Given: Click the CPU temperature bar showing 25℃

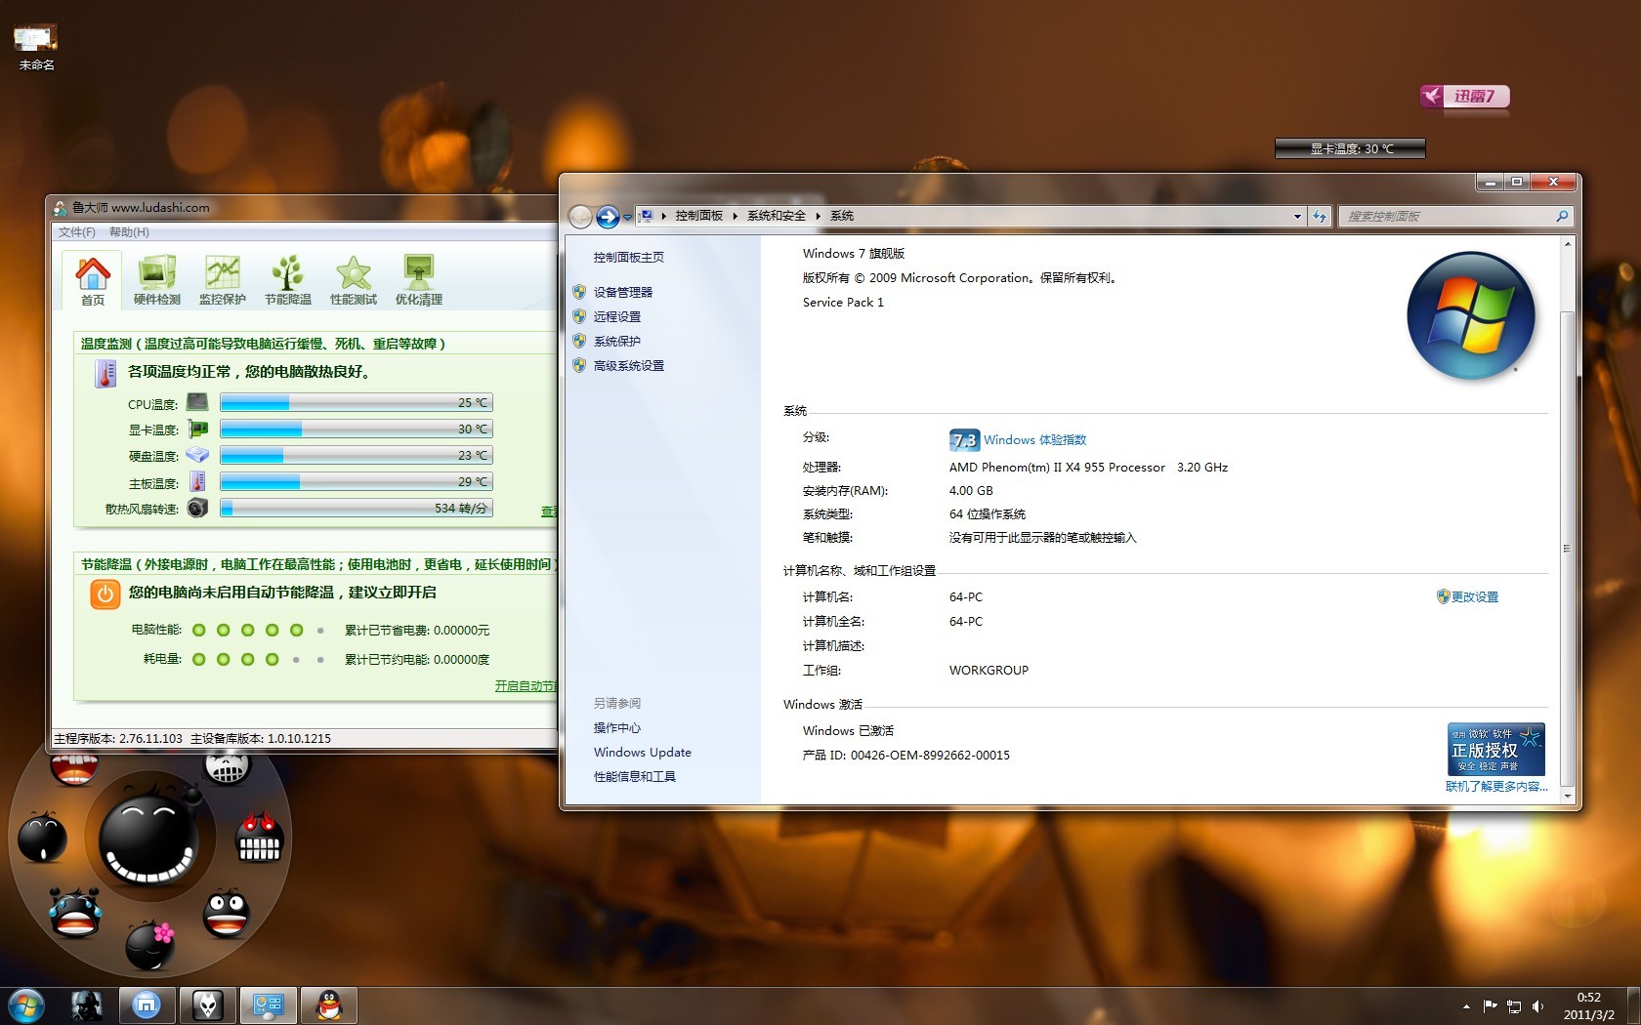Looking at the screenshot, I should pos(356,402).
